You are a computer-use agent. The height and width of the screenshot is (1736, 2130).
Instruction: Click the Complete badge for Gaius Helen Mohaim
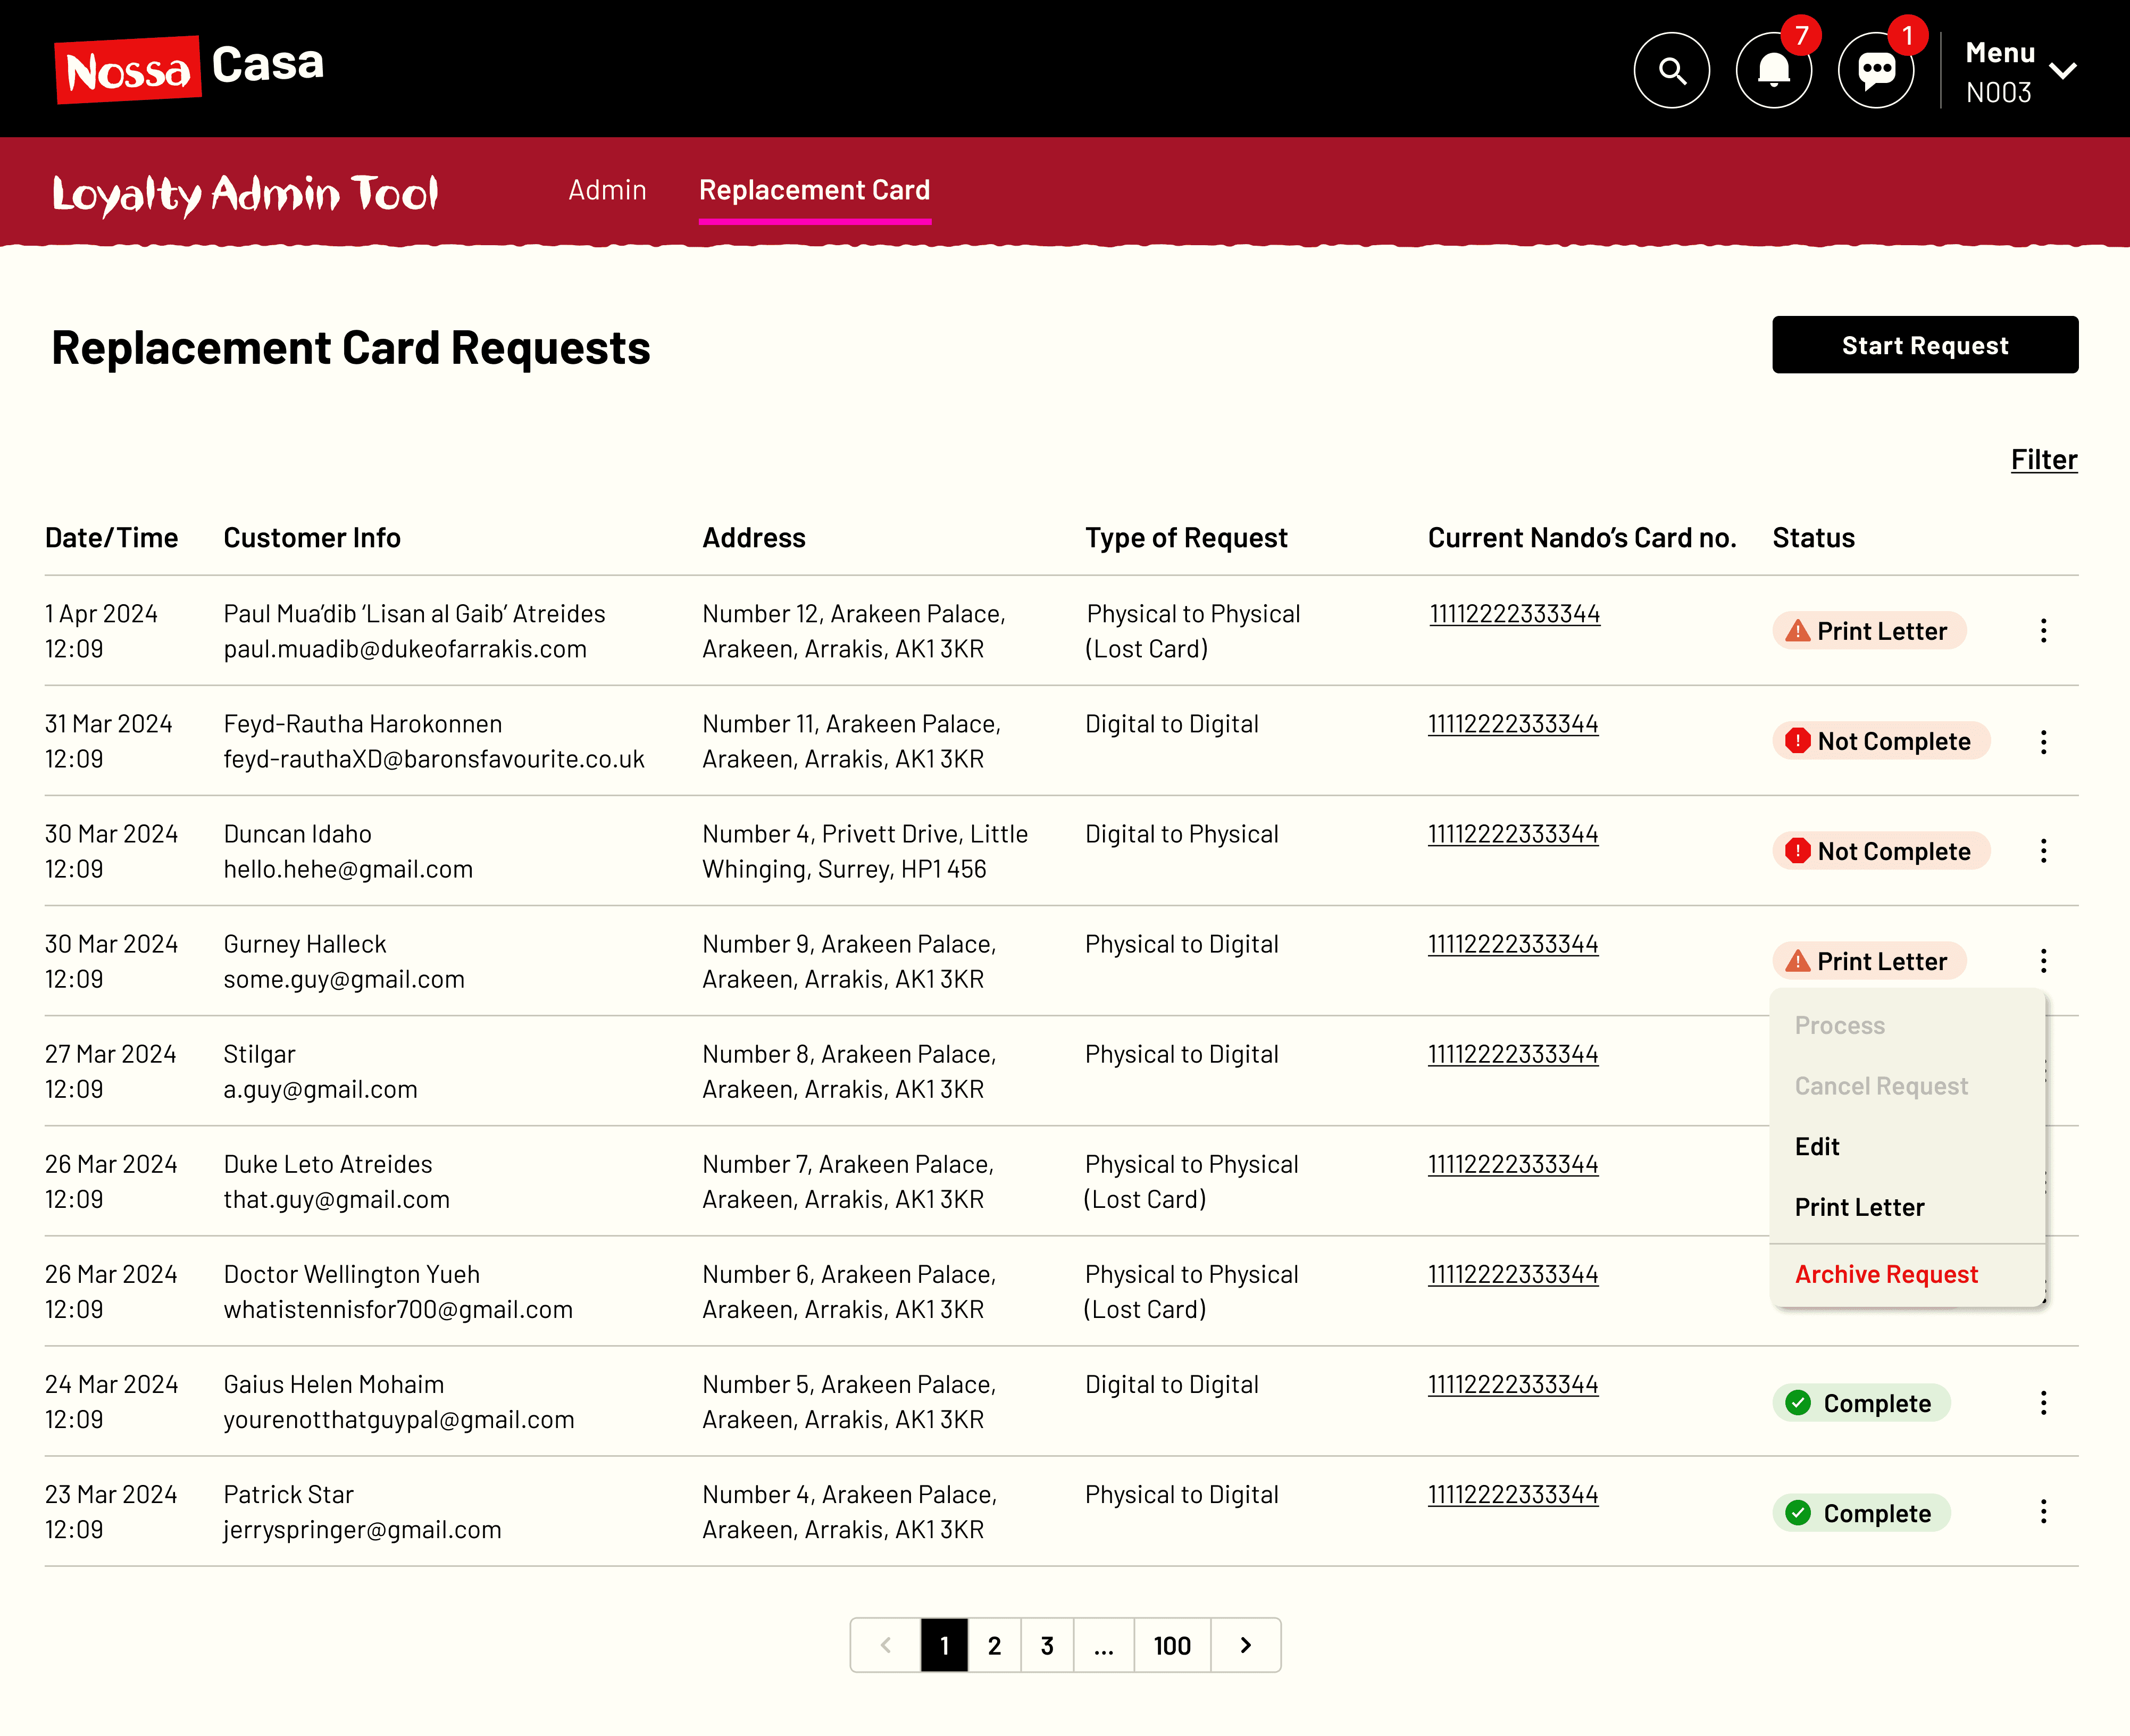pos(1861,1403)
